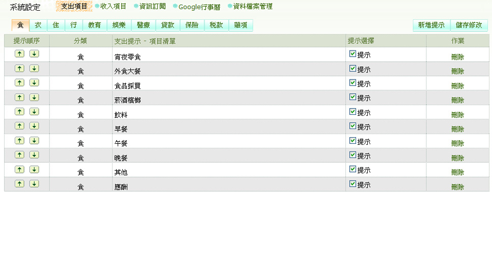The width and height of the screenshot is (492, 254).
Task: Delete the 外食大餐 item
Action: point(457,71)
